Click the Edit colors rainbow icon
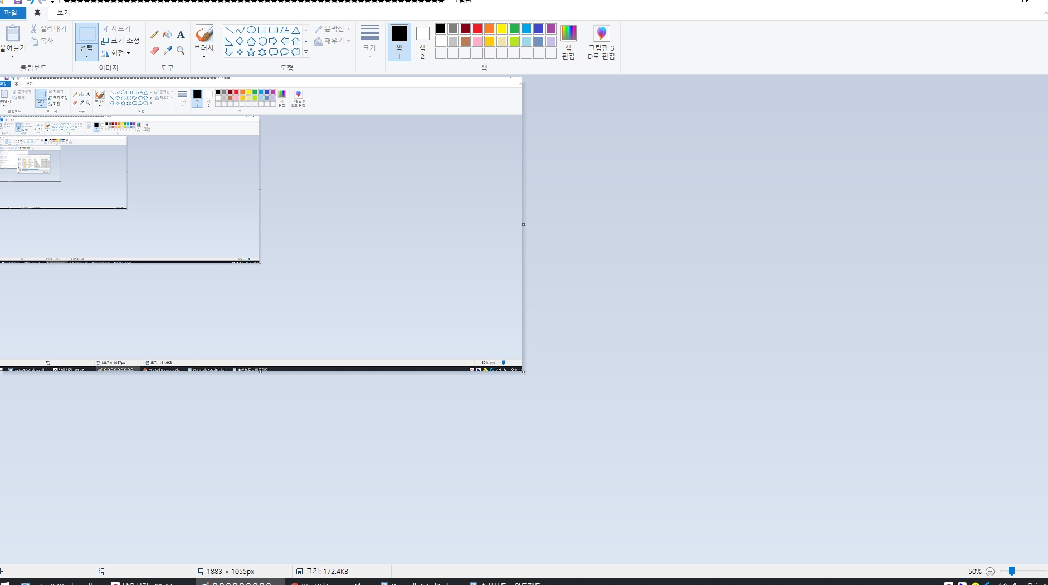The height and width of the screenshot is (585, 1048). click(x=568, y=33)
